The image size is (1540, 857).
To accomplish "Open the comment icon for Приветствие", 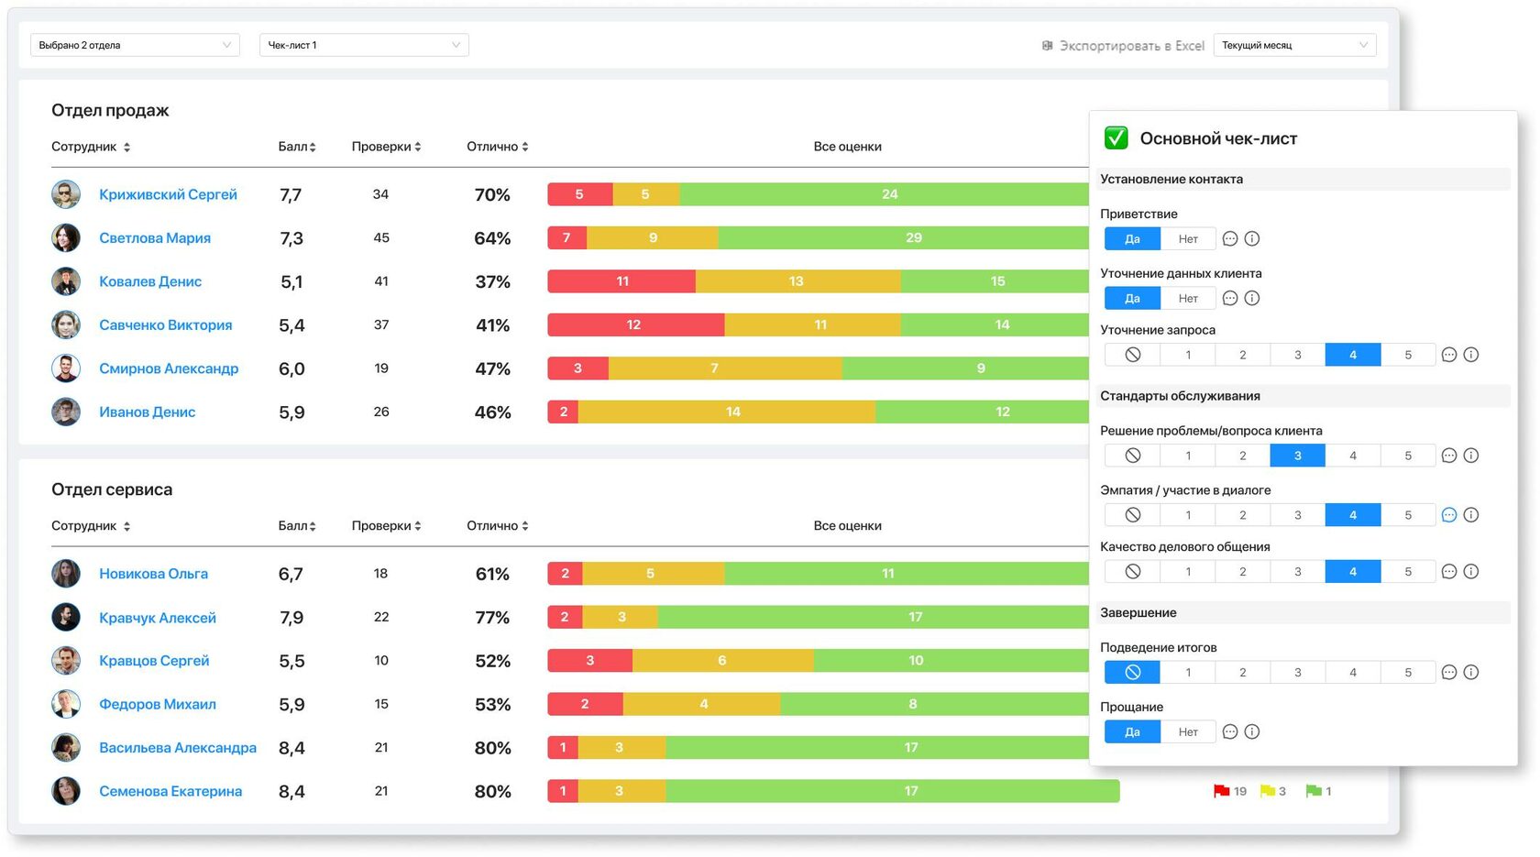I will point(1230,239).
